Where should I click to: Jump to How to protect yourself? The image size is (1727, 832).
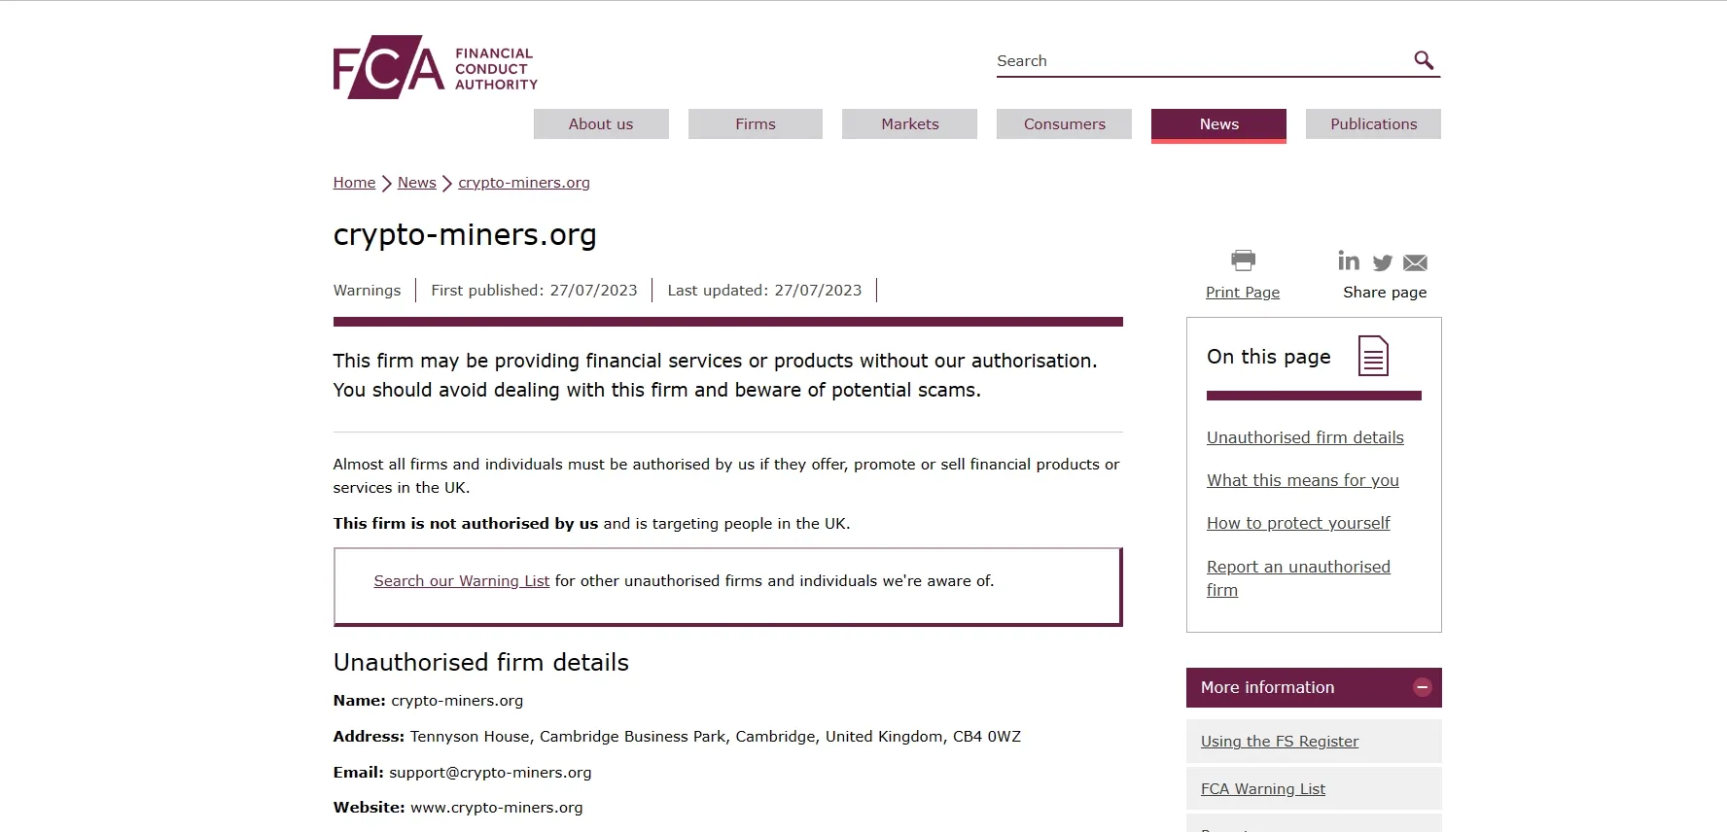pos(1298,523)
